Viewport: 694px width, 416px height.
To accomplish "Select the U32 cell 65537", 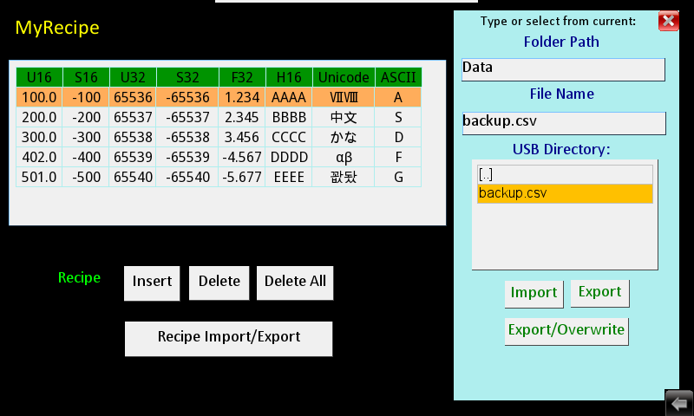I will pos(133,117).
